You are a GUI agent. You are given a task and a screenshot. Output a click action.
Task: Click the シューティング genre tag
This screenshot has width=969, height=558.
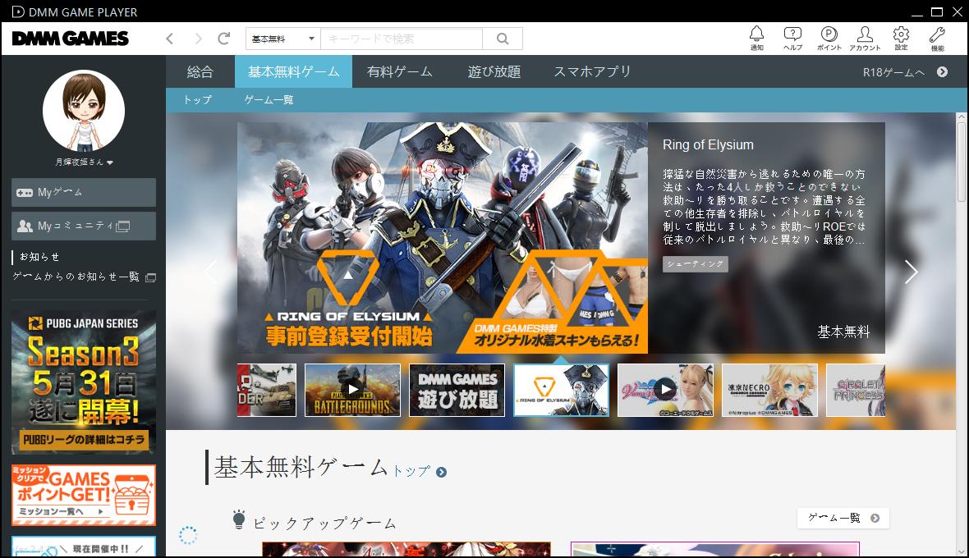696,264
